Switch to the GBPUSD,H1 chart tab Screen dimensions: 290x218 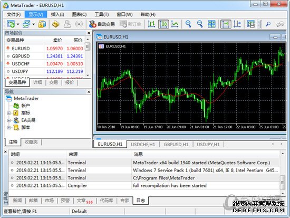(176, 144)
